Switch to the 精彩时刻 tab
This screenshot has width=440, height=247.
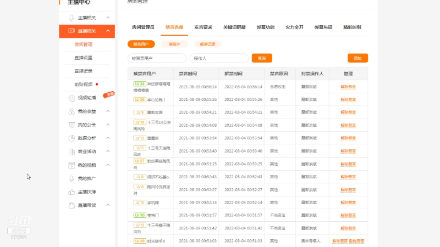[x=352, y=27]
